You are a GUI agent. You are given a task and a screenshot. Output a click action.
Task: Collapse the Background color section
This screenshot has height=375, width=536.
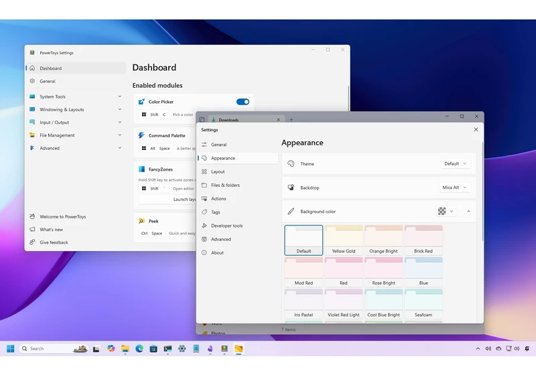tap(468, 212)
